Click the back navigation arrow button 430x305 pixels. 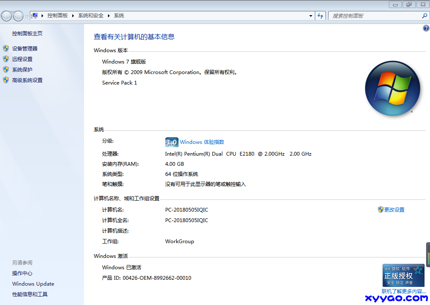(x=7, y=16)
